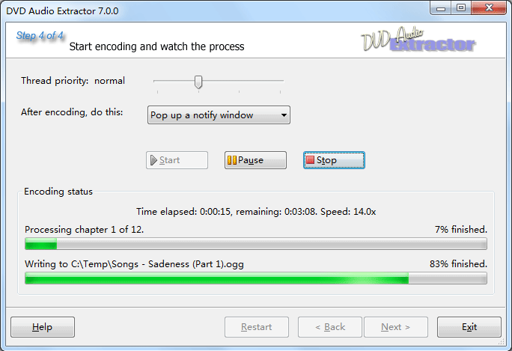
Task: Open the after-encoding action dropdown arrow
Action: coord(284,115)
